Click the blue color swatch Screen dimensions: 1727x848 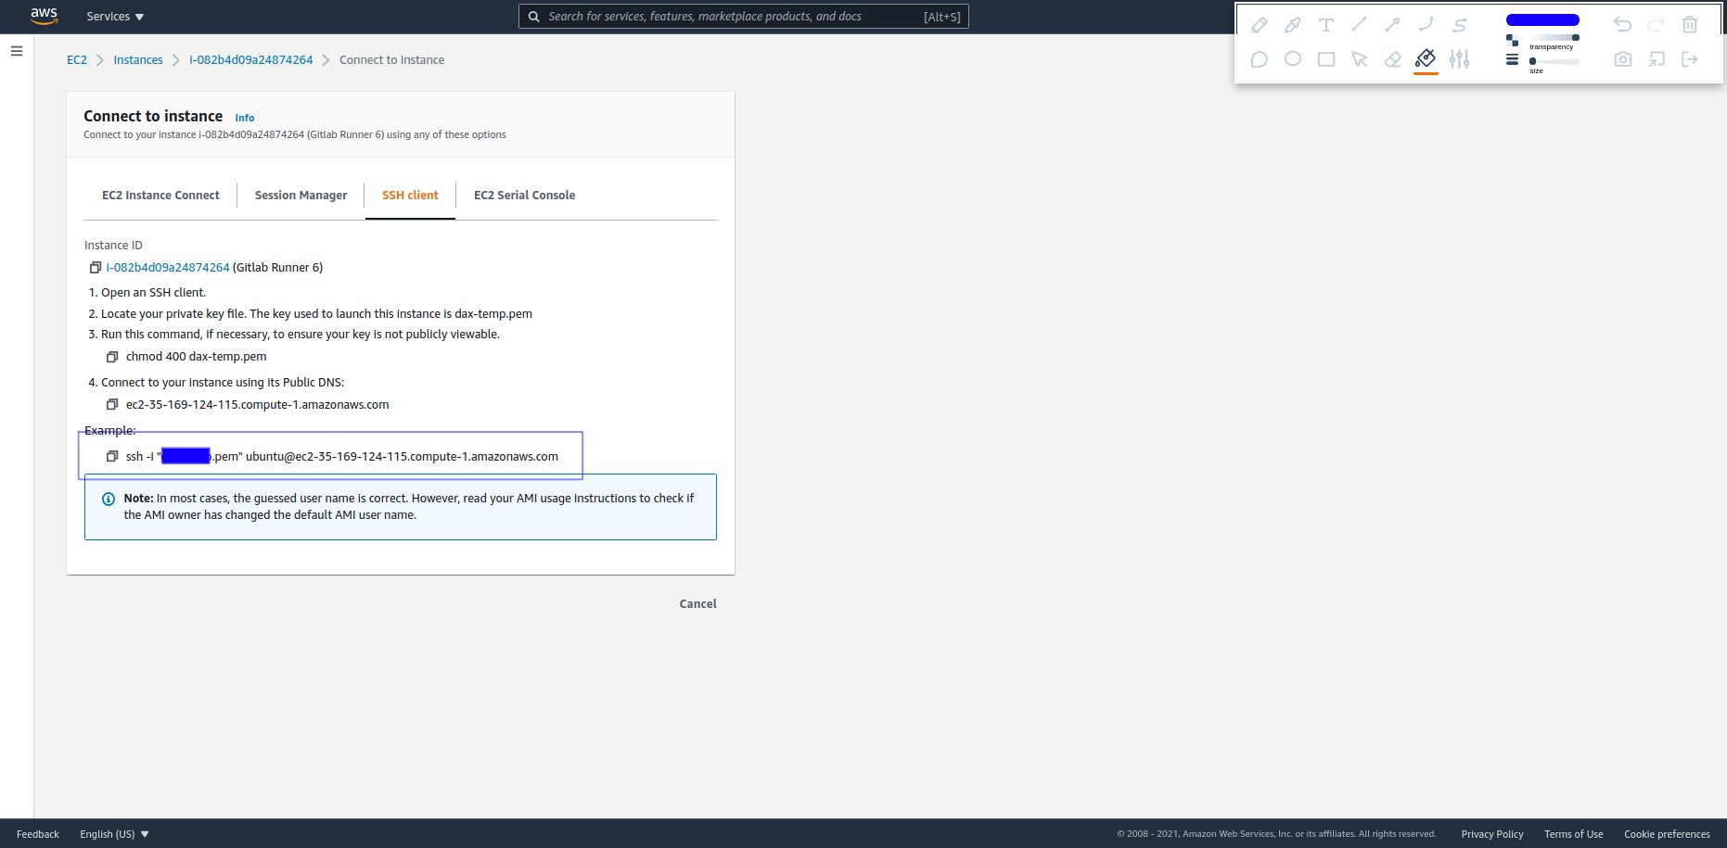click(1542, 19)
